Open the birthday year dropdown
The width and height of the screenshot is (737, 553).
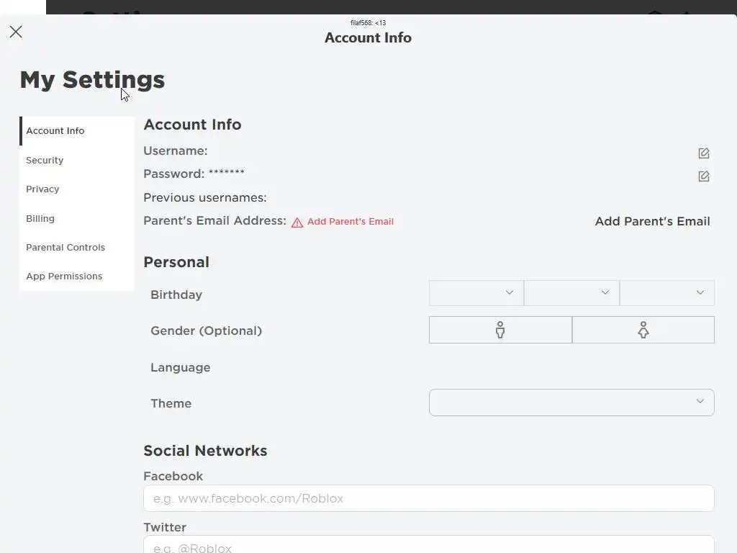pos(666,293)
